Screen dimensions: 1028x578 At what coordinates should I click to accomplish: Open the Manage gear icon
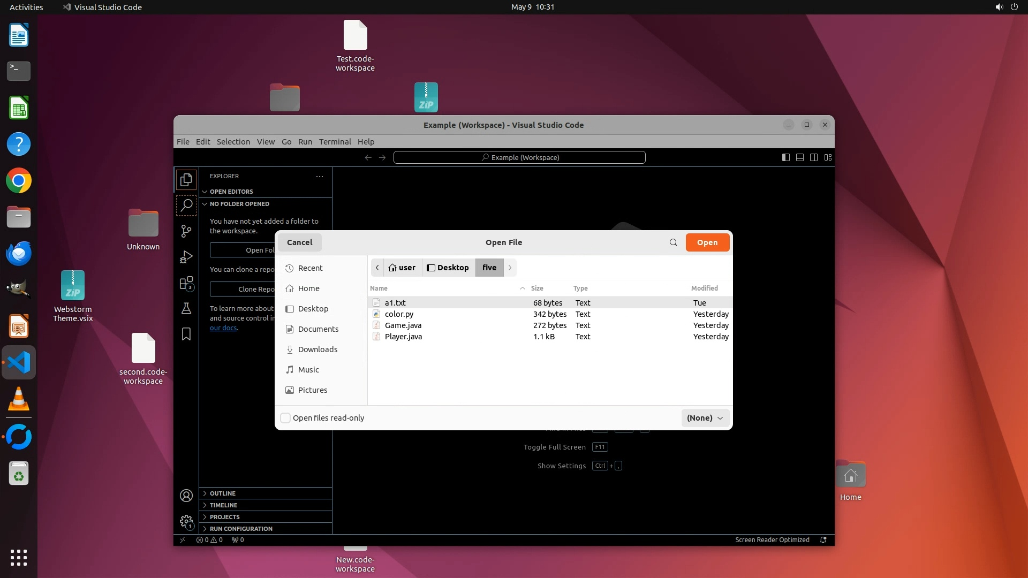click(x=186, y=521)
